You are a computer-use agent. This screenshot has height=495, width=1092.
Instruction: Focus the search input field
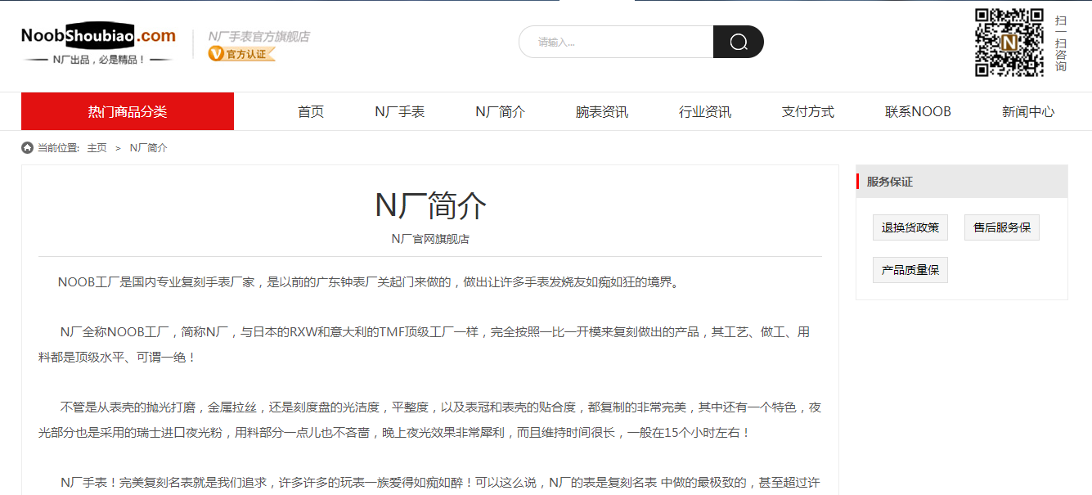click(x=616, y=42)
